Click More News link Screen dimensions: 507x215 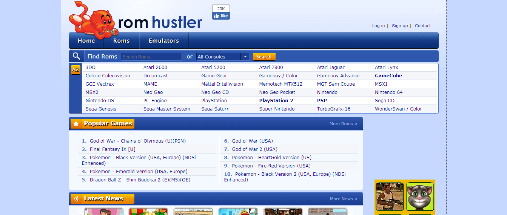pyautogui.click(x=344, y=199)
